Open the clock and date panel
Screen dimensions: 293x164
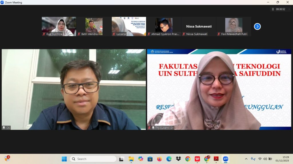click(x=282, y=159)
